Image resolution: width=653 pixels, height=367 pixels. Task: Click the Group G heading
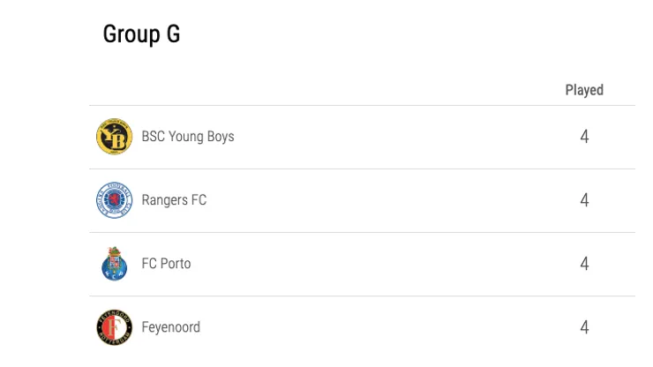pos(141,34)
